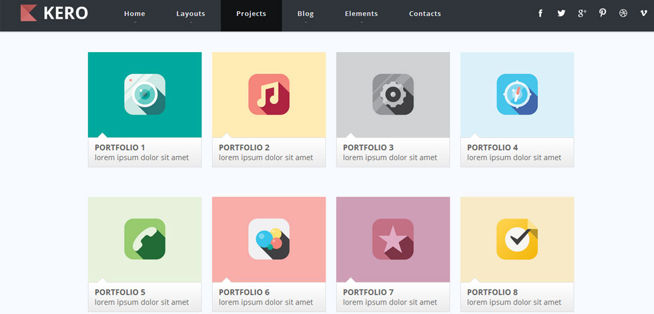Click the lorem ipsum text under Portfolio 6
The height and width of the screenshot is (314, 654).
[266, 303]
